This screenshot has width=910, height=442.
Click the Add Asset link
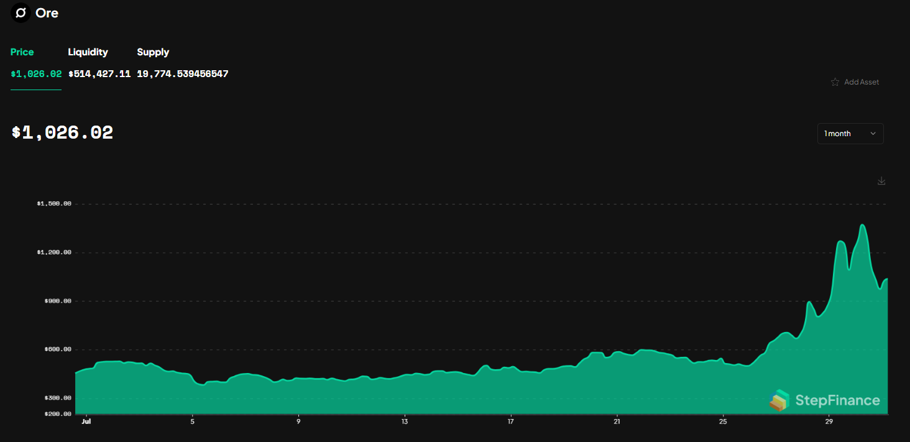click(x=862, y=81)
